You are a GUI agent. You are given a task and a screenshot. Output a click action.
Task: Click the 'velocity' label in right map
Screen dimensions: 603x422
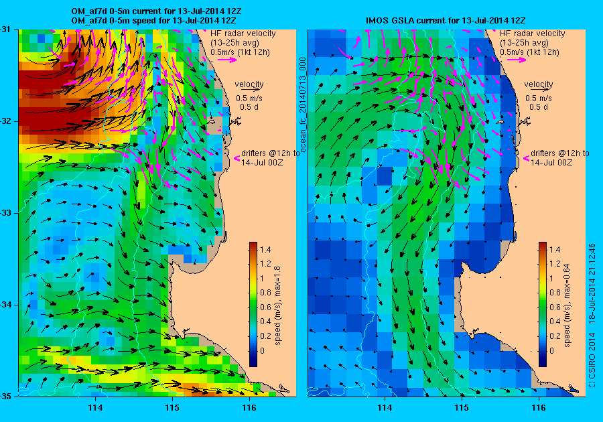(x=539, y=84)
